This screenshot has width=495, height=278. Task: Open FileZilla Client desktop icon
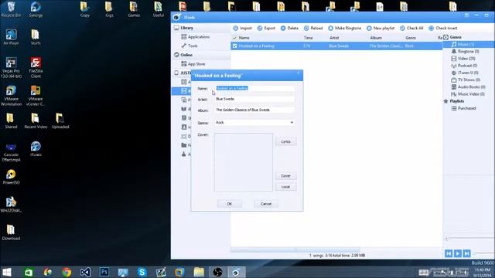point(36,67)
